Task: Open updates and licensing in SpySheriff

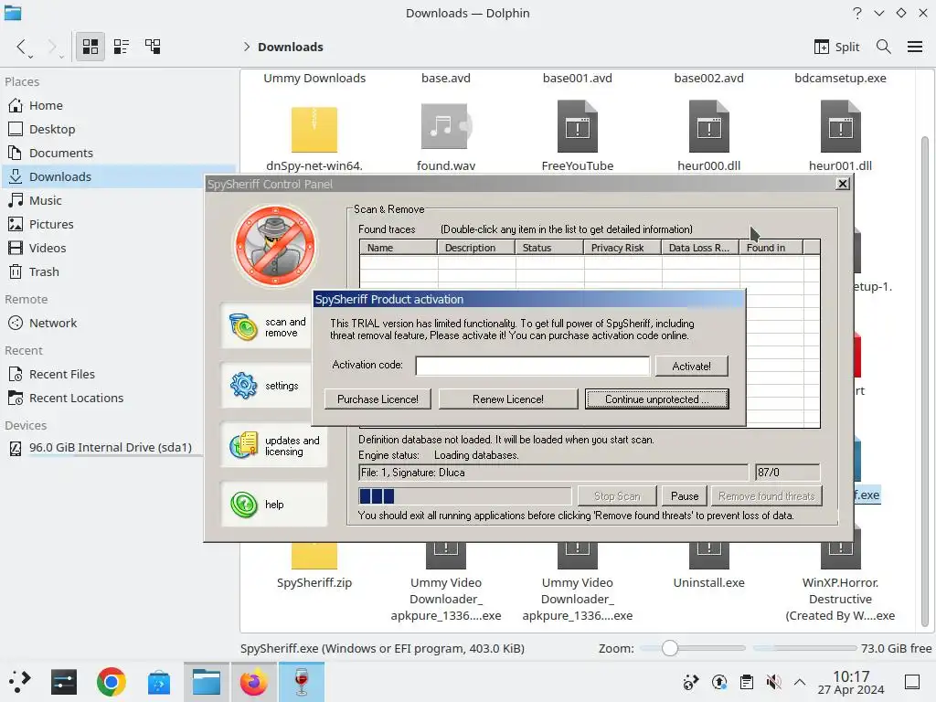Action: click(274, 446)
